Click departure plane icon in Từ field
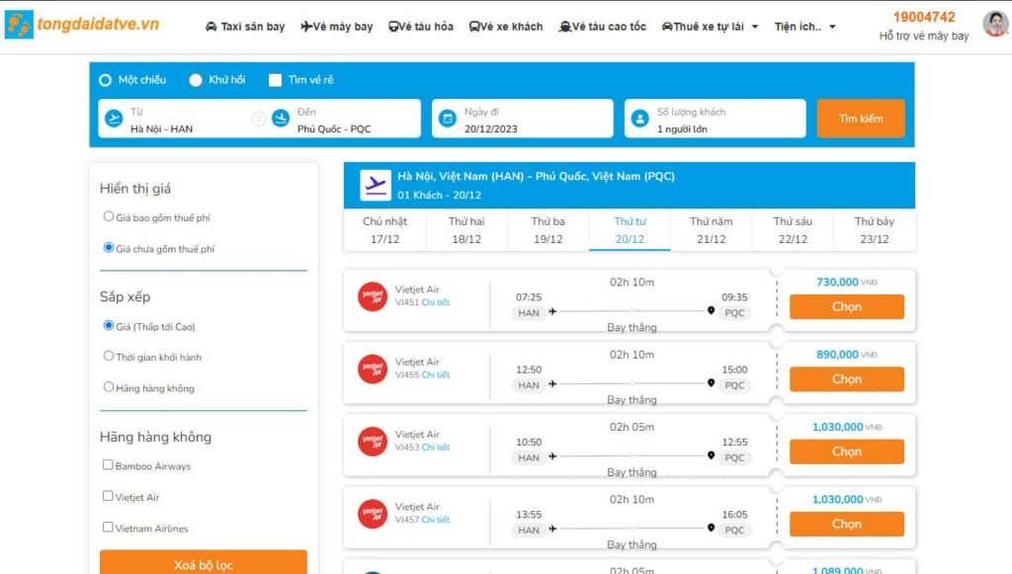The image size is (1012, 574). tap(114, 119)
